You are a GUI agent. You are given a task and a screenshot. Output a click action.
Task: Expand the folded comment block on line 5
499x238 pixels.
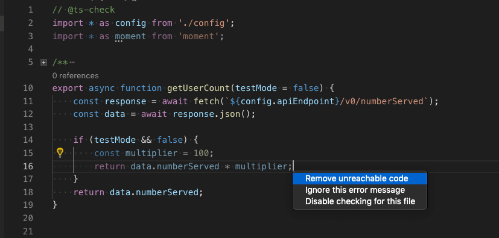(43, 62)
